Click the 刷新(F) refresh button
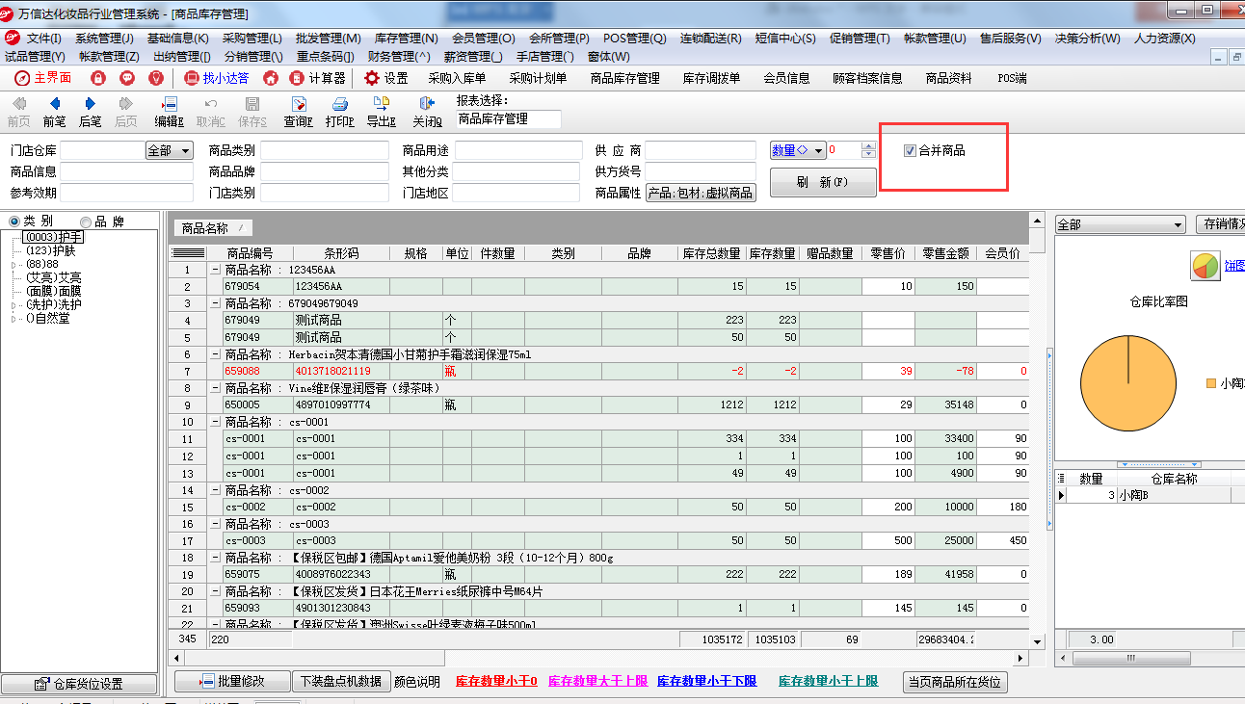The image size is (1245, 704). point(823,182)
